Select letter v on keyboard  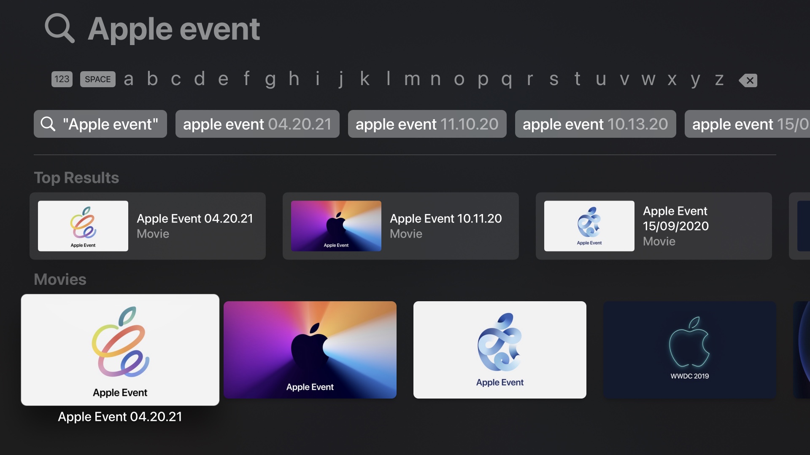pos(625,79)
